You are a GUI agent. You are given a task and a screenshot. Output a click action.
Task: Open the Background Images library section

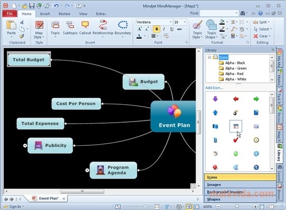pyautogui.click(x=240, y=192)
